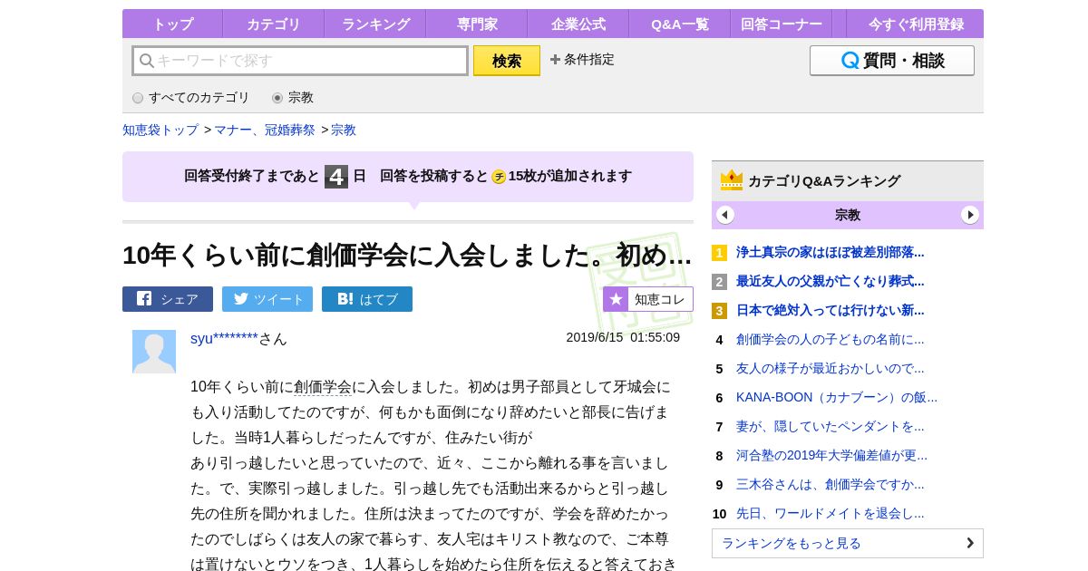Open ranking 9 三木谷さんは、創価学会ですか
Viewport: 1088px width, 571px height.
[830, 484]
